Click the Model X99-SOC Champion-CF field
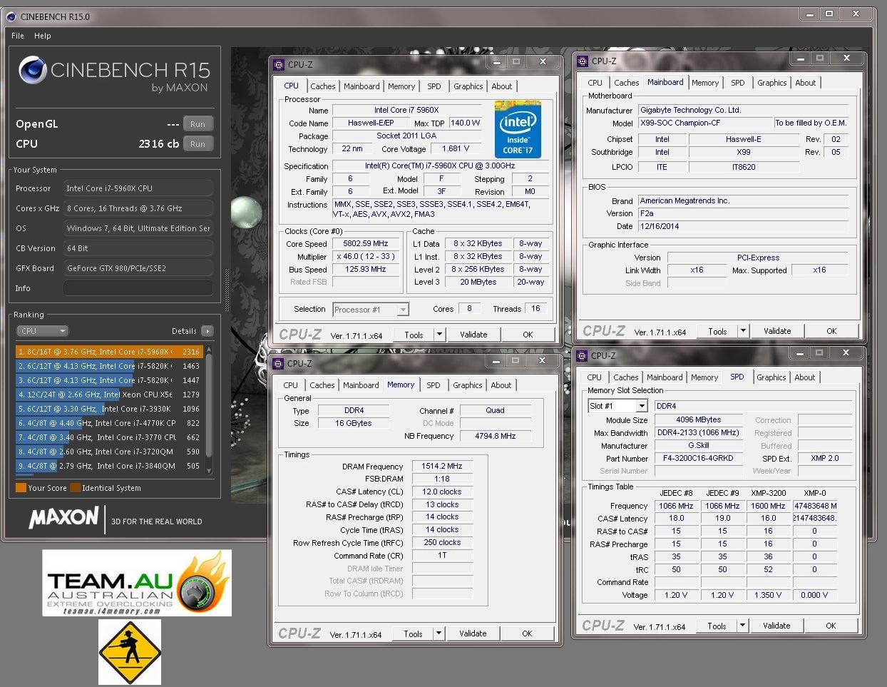The image size is (887, 687). 705,123
